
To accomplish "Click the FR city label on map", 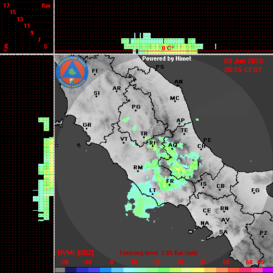I will click(170, 181).
